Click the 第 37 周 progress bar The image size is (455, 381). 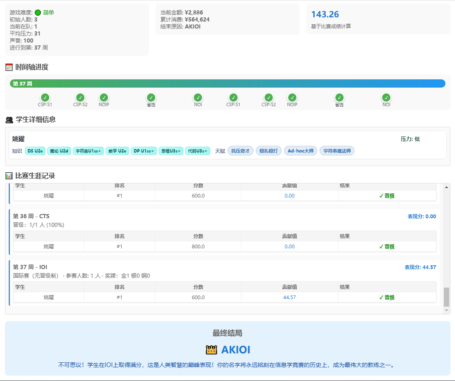[x=228, y=83]
